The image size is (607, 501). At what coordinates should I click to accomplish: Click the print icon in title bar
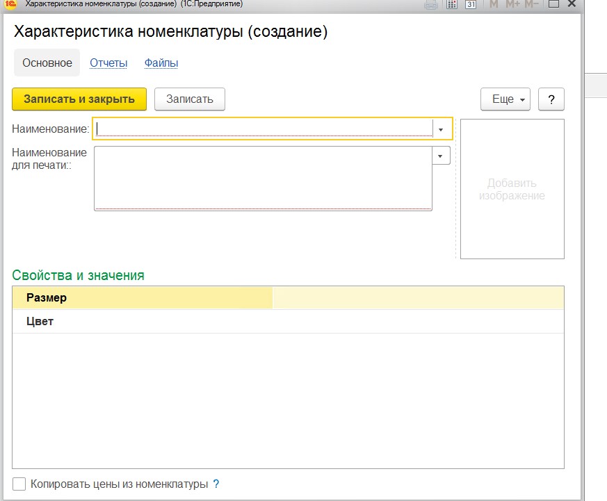[431, 4]
